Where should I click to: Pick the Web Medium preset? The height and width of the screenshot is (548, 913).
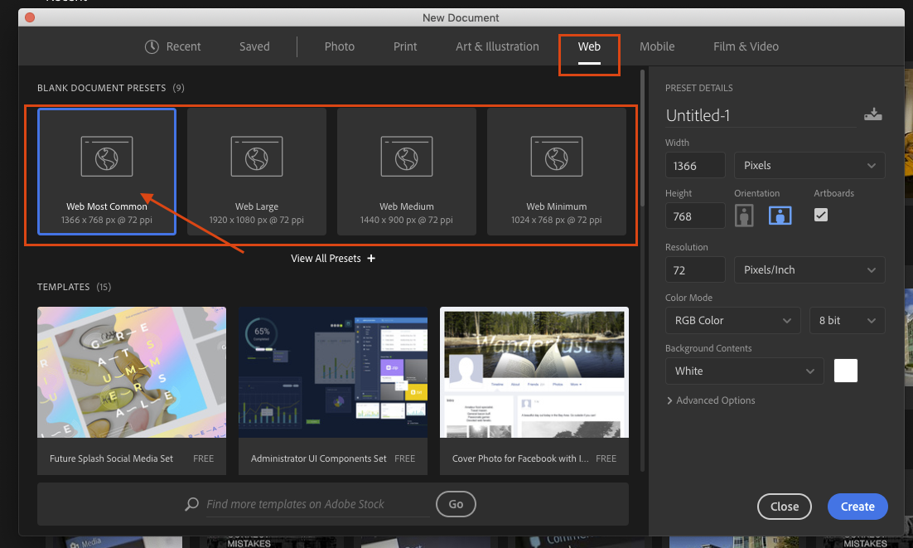point(407,172)
